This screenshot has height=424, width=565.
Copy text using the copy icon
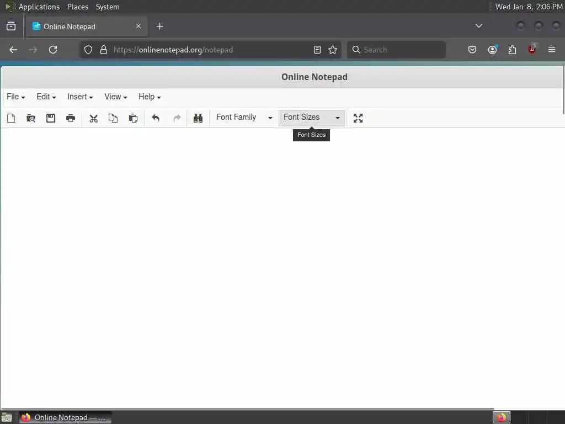pyautogui.click(x=113, y=118)
